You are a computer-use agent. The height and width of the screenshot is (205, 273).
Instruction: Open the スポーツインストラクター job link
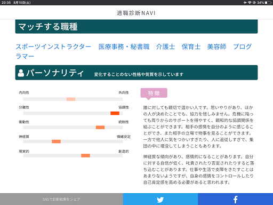53,46
